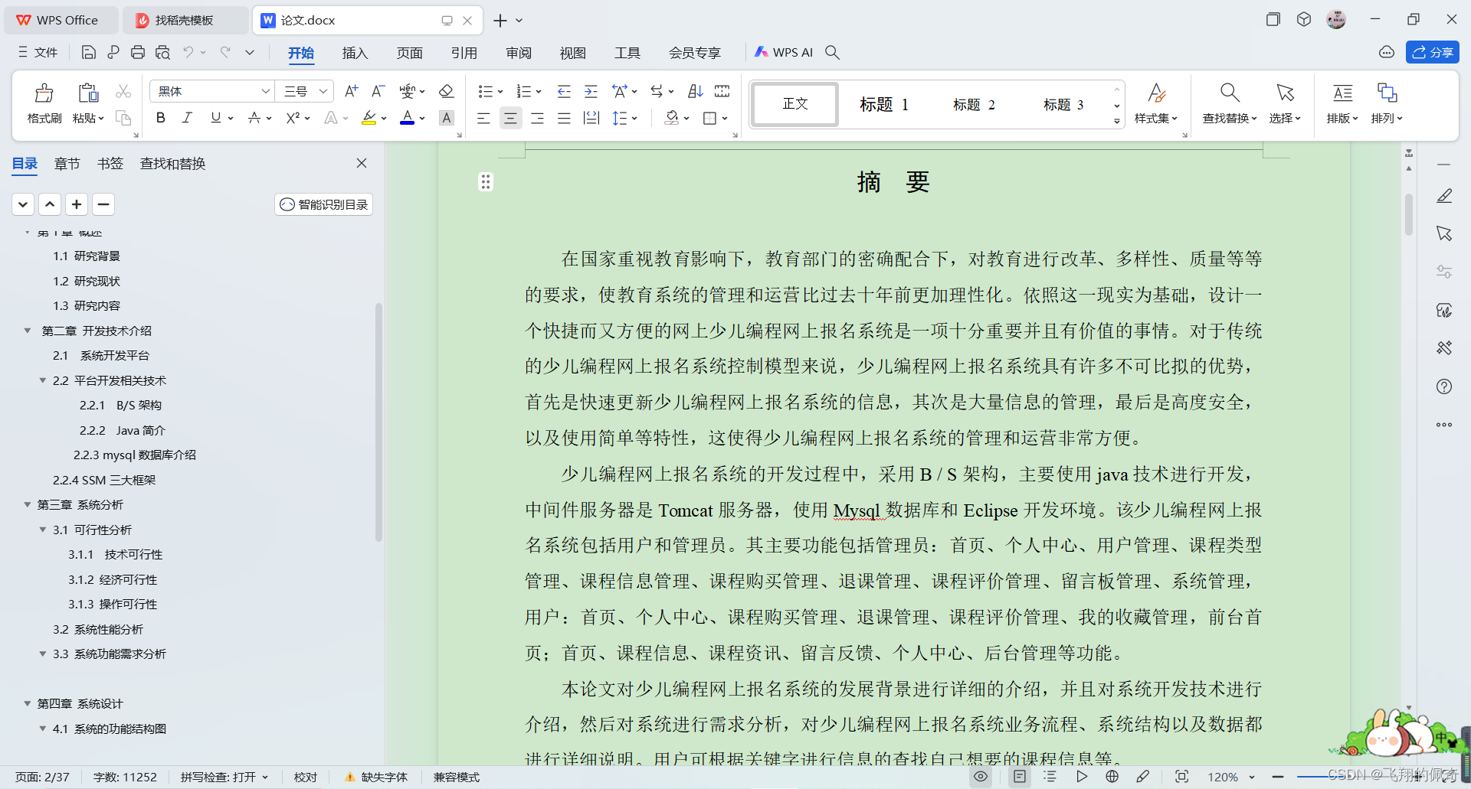
Task: Click the paragraph drag handle beside 摘要
Action: click(x=486, y=181)
